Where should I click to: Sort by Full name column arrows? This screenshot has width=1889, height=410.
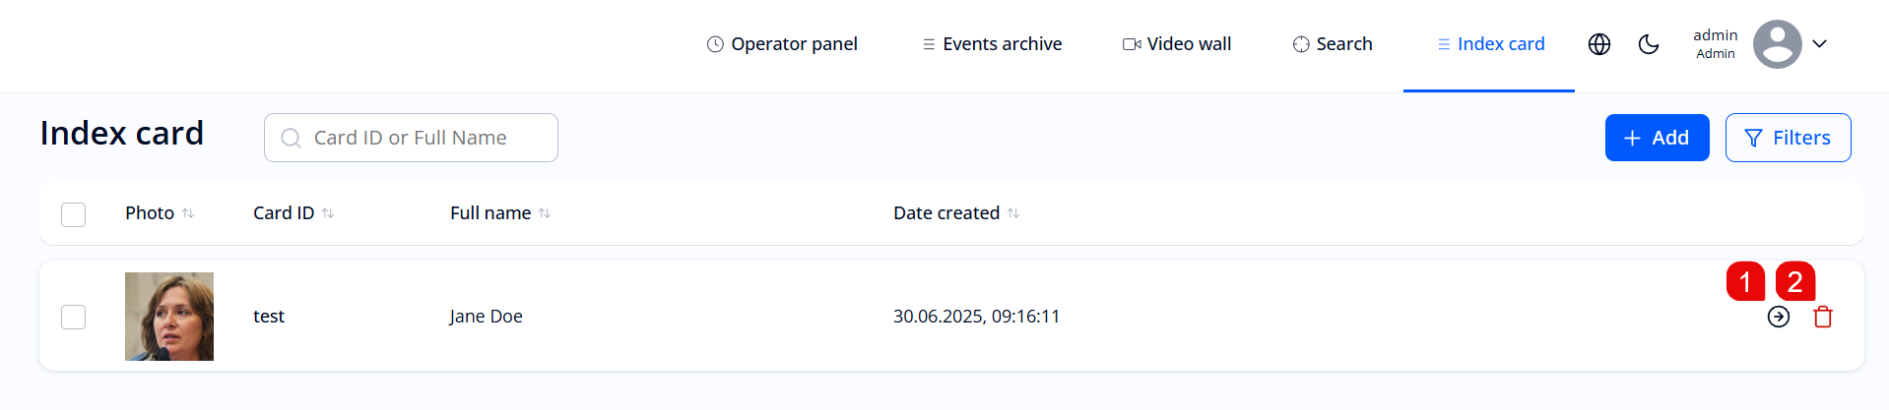tap(545, 213)
